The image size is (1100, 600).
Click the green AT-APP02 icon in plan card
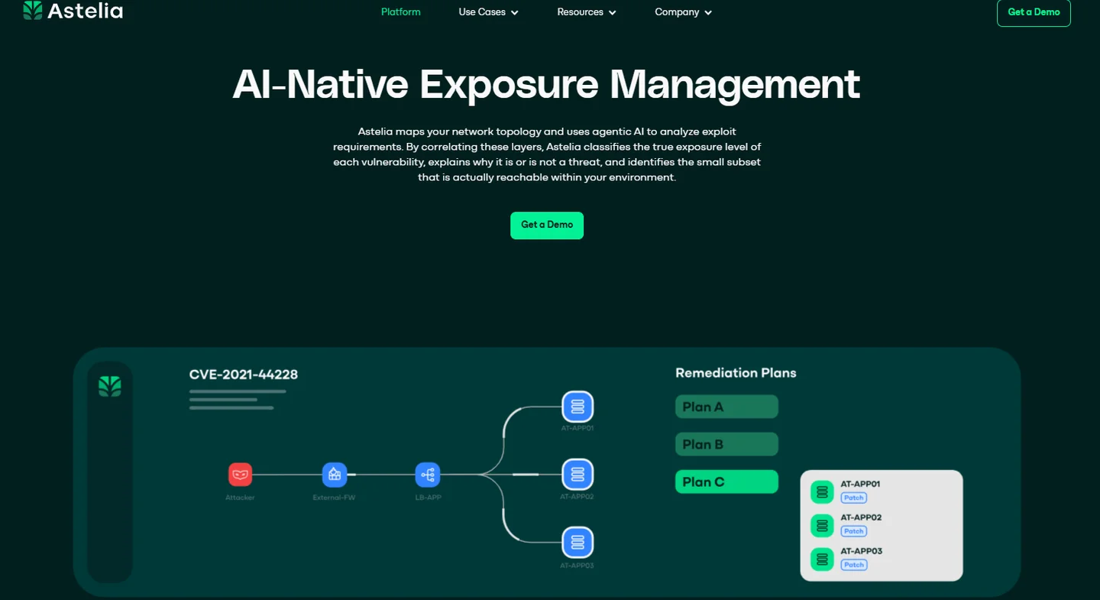click(x=822, y=526)
